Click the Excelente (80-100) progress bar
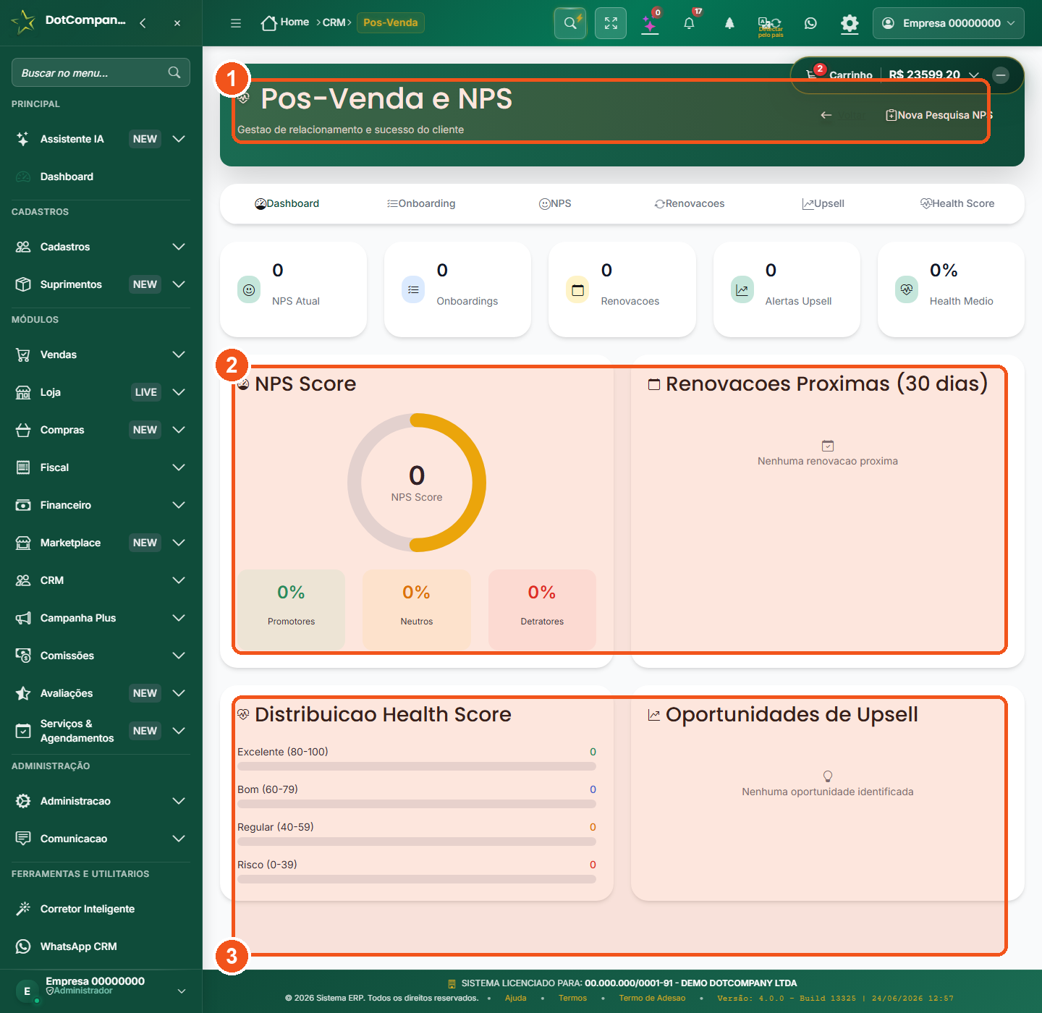The image size is (1042, 1013). [417, 766]
